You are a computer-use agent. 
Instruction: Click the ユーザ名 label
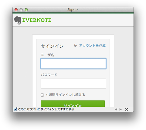(x=47, y=55)
